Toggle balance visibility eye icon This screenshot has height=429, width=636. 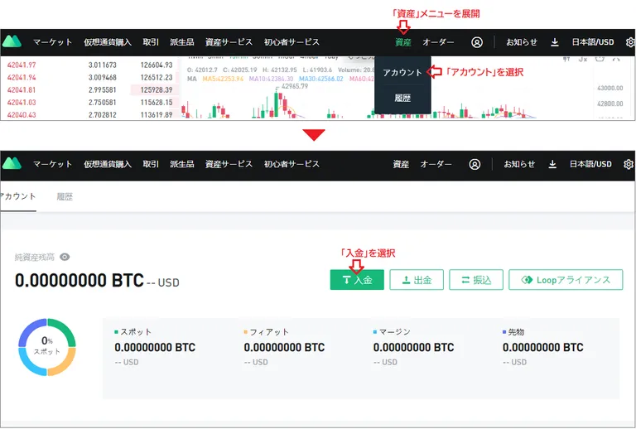pyautogui.click(x=65, y=257)
